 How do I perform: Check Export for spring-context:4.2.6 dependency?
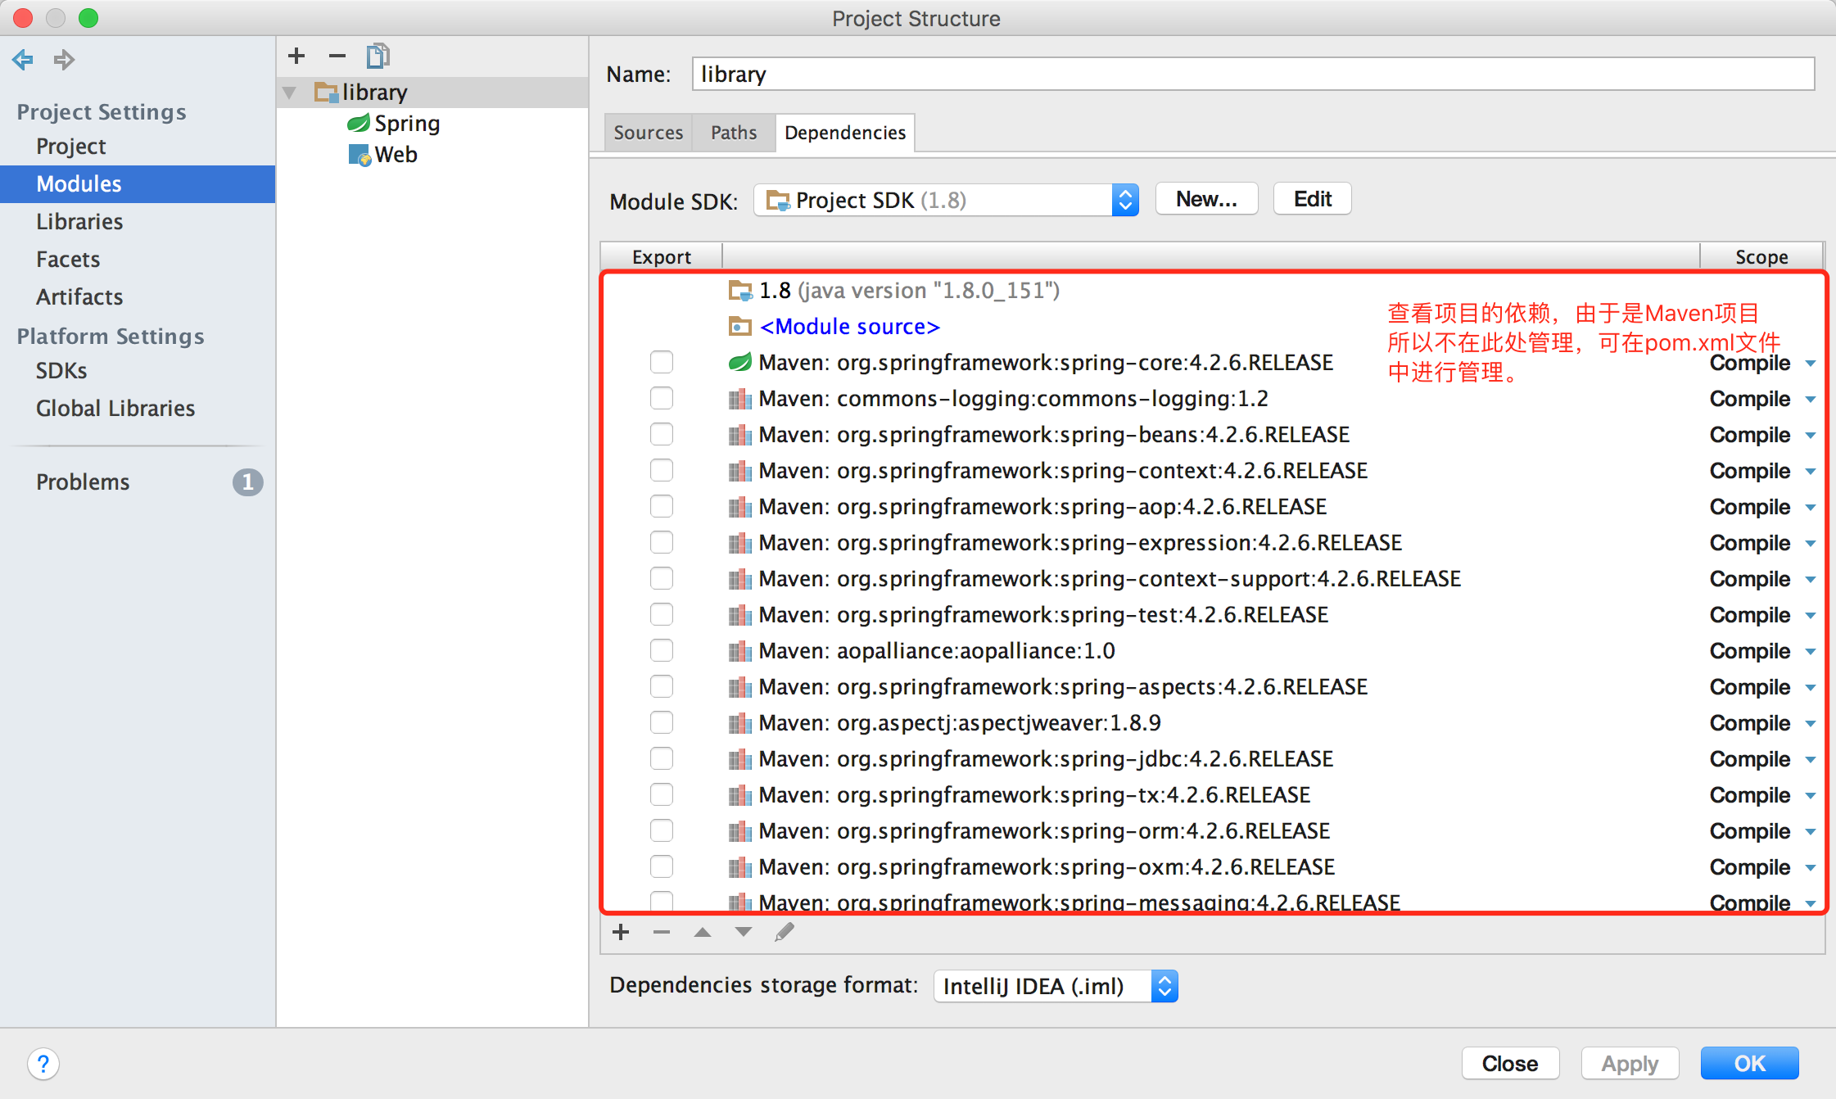(662, 470)
